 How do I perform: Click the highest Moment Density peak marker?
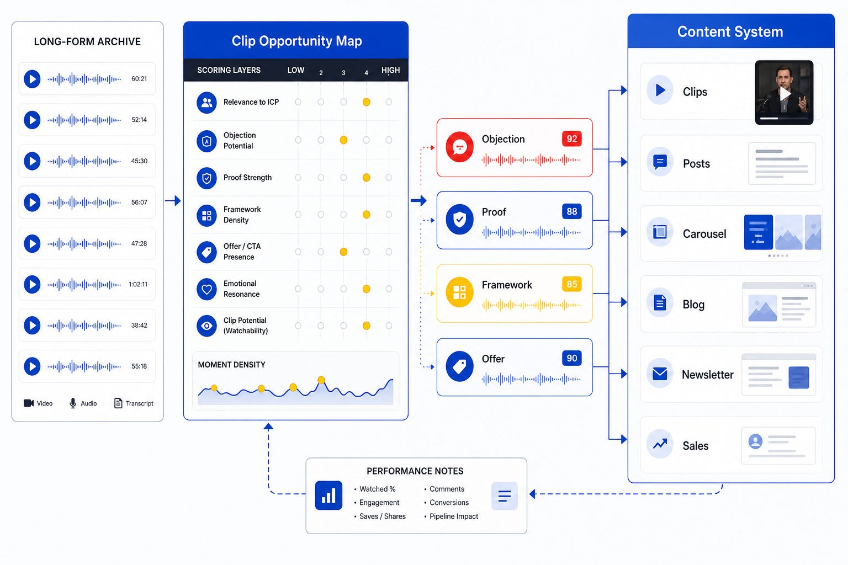click(321, 380)
